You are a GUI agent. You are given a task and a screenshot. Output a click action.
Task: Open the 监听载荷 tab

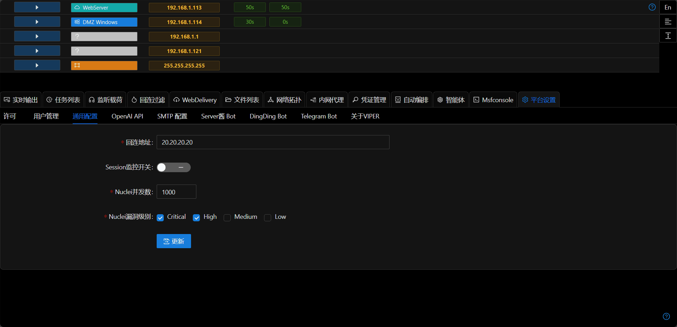click(106, 100)
